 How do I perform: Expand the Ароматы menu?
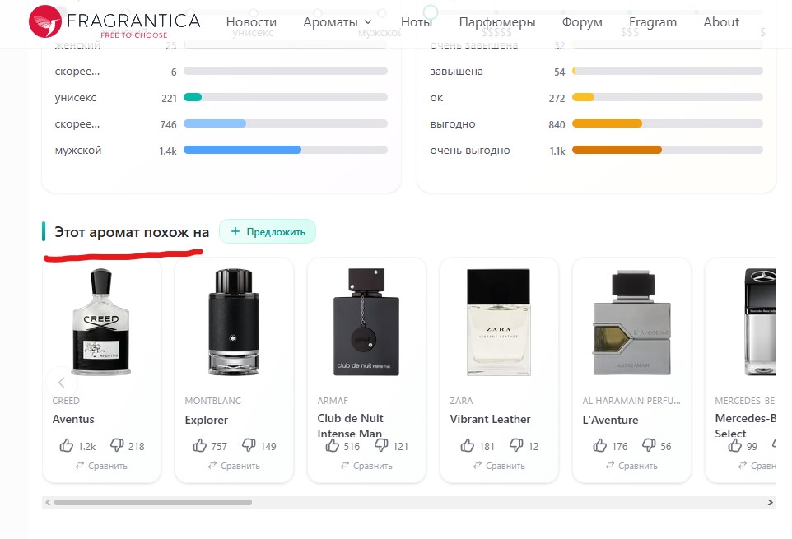click(x=337, y=22)
